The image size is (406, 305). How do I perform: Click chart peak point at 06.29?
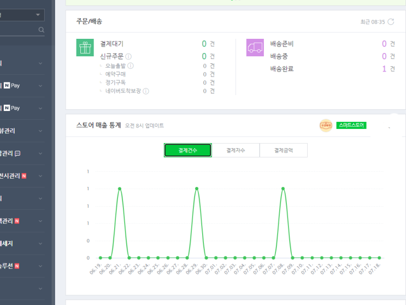197,189
